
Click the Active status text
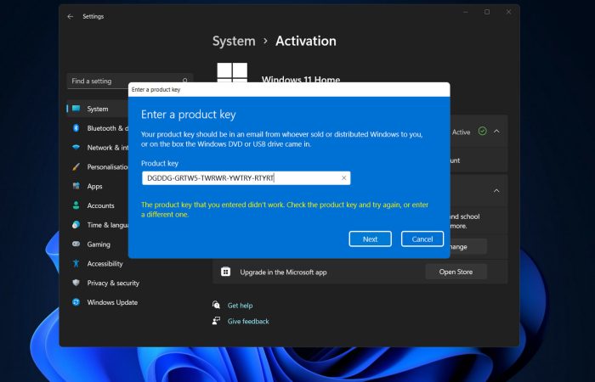[x=461, y=132]
